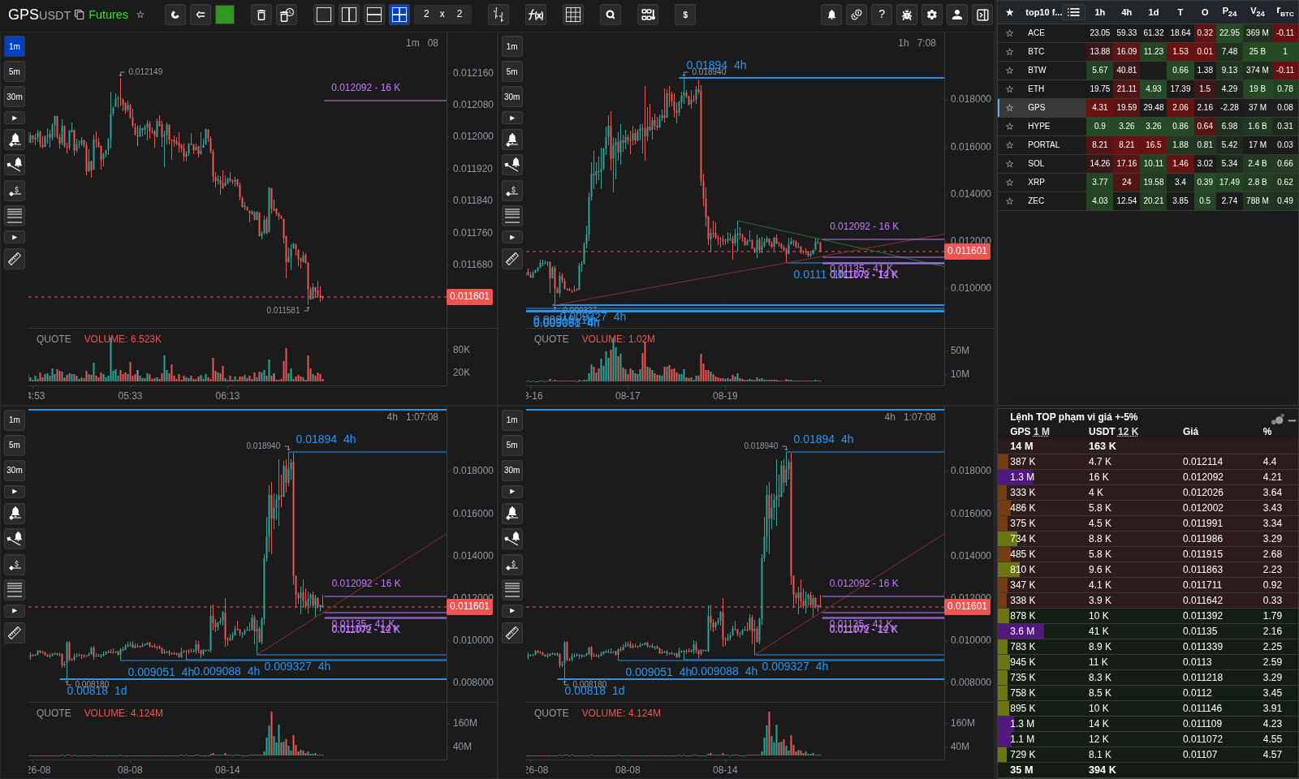This screenshot has width=1299, height=779.
Task: Select the ZEC row in watchlist
Action: tap(1148, 201)
